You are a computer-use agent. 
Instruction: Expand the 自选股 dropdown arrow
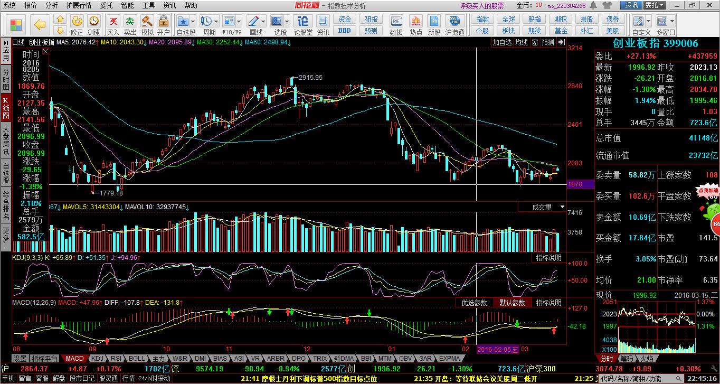point(193,22)
